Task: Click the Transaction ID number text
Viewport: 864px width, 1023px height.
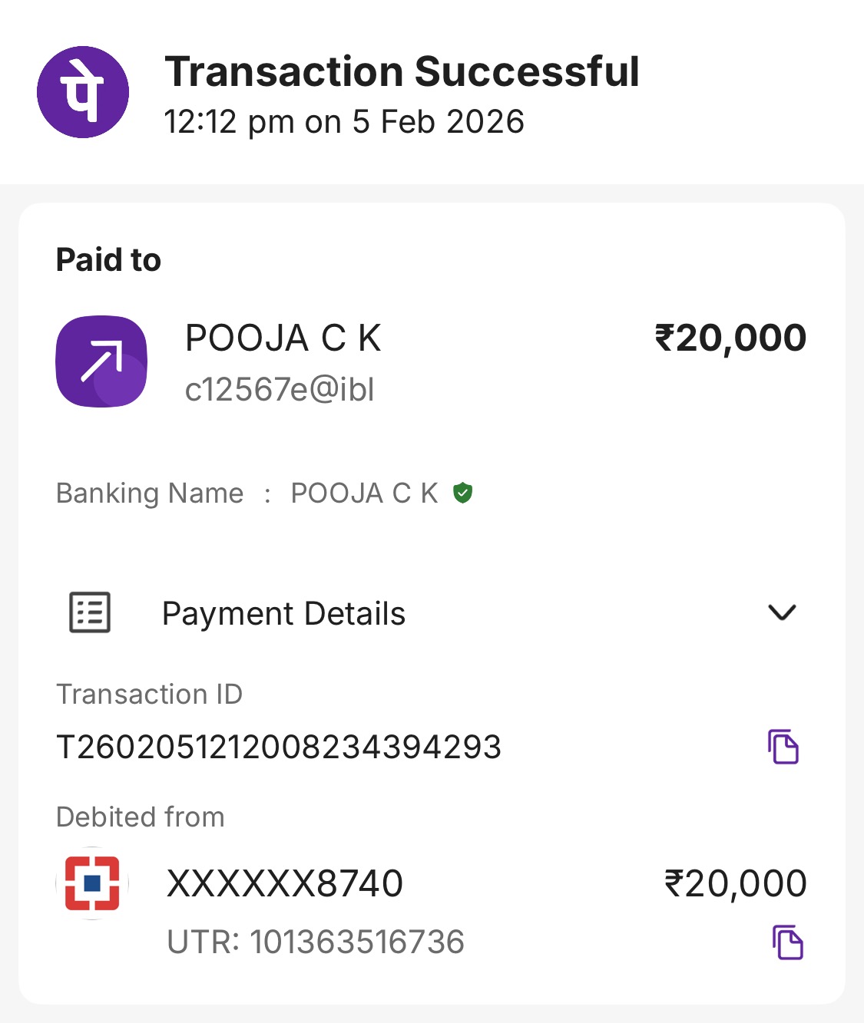Action: pyautogui.click(x=279, y=747)
